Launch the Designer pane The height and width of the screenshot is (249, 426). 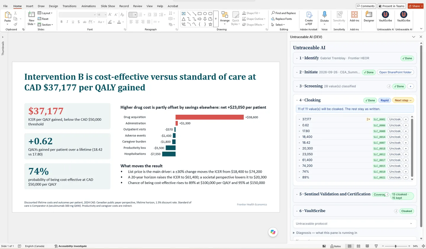369,17
